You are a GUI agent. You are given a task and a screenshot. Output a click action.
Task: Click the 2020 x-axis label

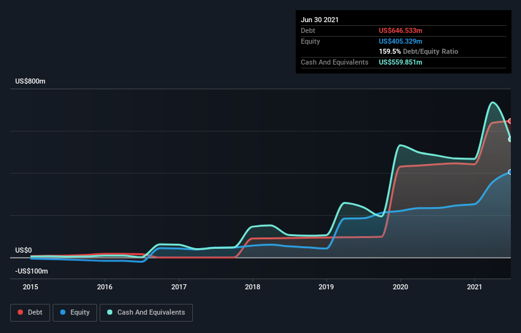(x=400, y=287)
